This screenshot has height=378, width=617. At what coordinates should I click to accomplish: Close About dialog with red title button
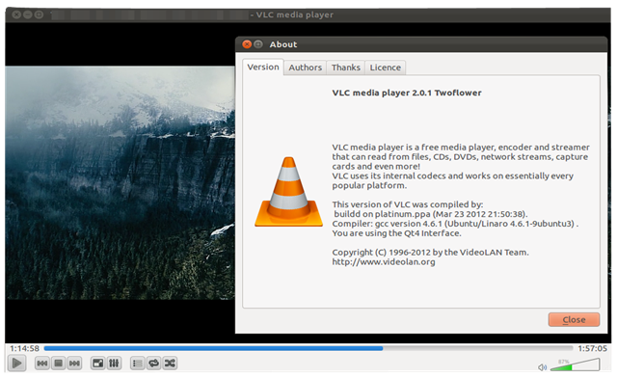tap(247, 44)
